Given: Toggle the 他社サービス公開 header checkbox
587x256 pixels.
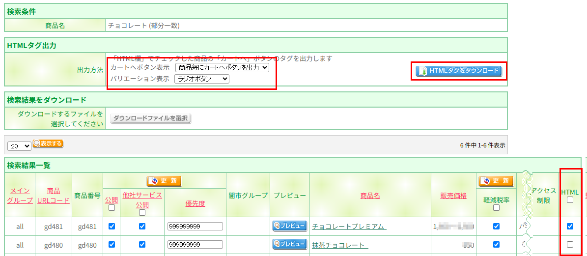Looking at the screenshot, I should [142, 213].
